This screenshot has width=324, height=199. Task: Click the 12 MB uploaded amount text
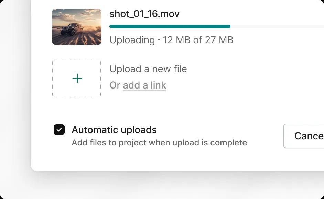click(x=176, y=40)
